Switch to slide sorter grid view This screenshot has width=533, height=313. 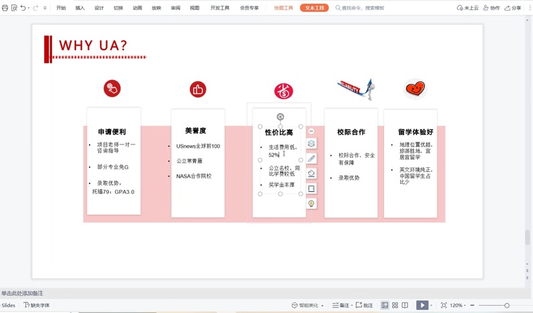[x=395, y=305]
